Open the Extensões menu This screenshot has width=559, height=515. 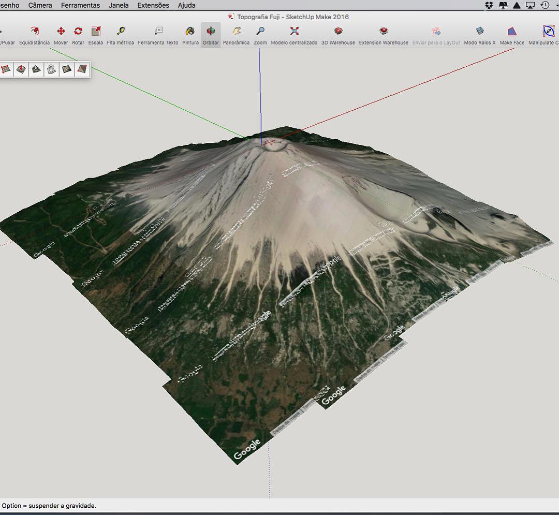point(153,5)
